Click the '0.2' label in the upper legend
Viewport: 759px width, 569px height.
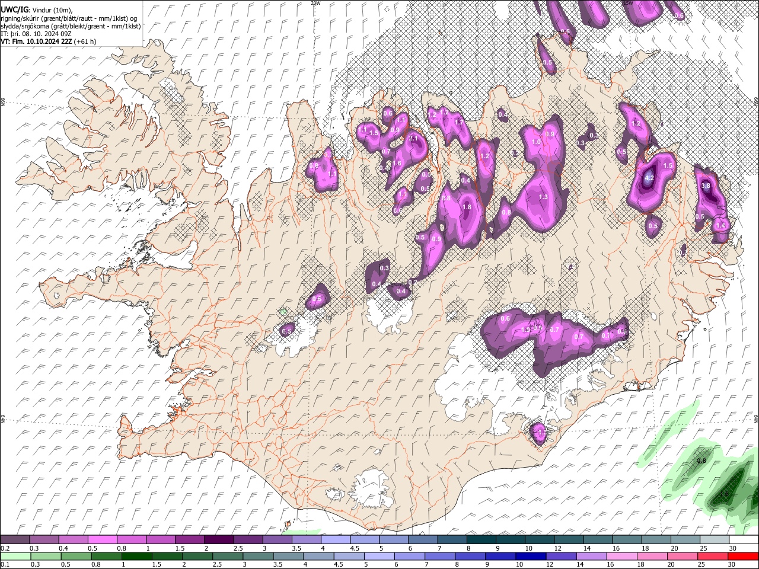pos(5,548)
